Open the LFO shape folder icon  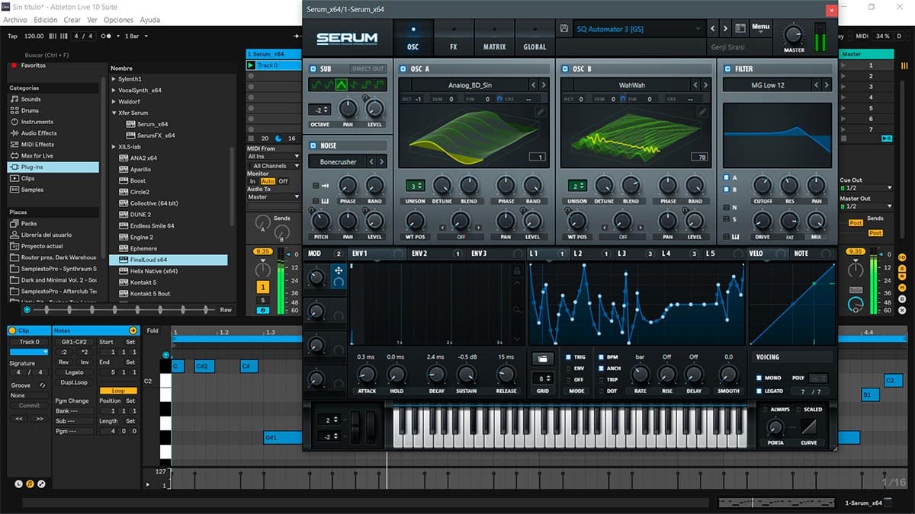[x=543, y=358]
